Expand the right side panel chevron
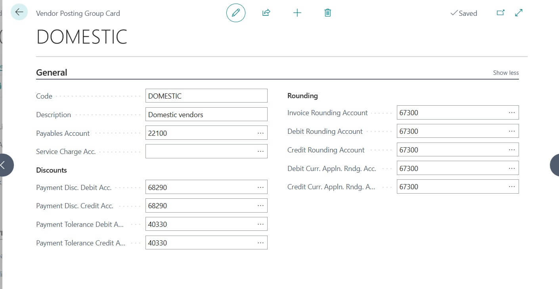The height and width of the screenshot is (289, 559). click(555, 165)
